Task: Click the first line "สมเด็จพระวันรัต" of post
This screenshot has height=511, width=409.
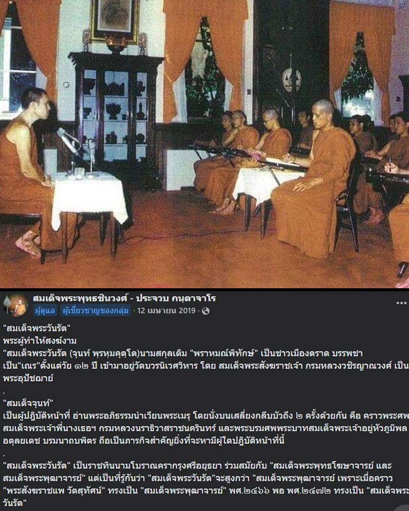Action: pyautogui.click(x=37, y=328)
